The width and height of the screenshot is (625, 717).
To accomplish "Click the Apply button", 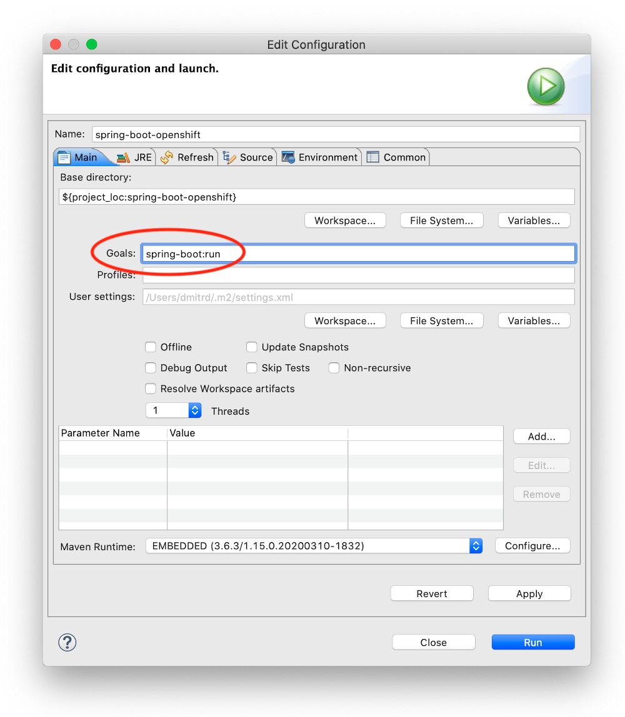I will (x=529, y=593).
